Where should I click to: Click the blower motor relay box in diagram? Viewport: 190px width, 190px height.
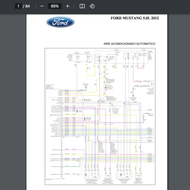[x=102, y=58]
